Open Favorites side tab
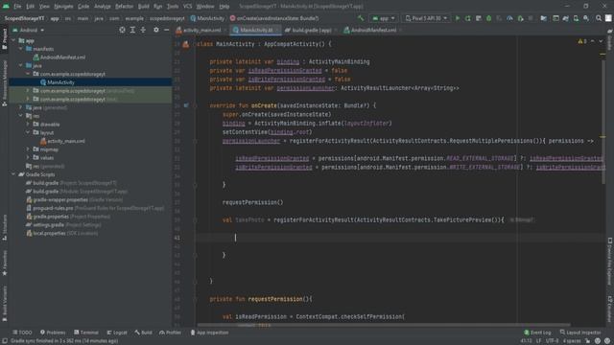 tap(4, 263)
